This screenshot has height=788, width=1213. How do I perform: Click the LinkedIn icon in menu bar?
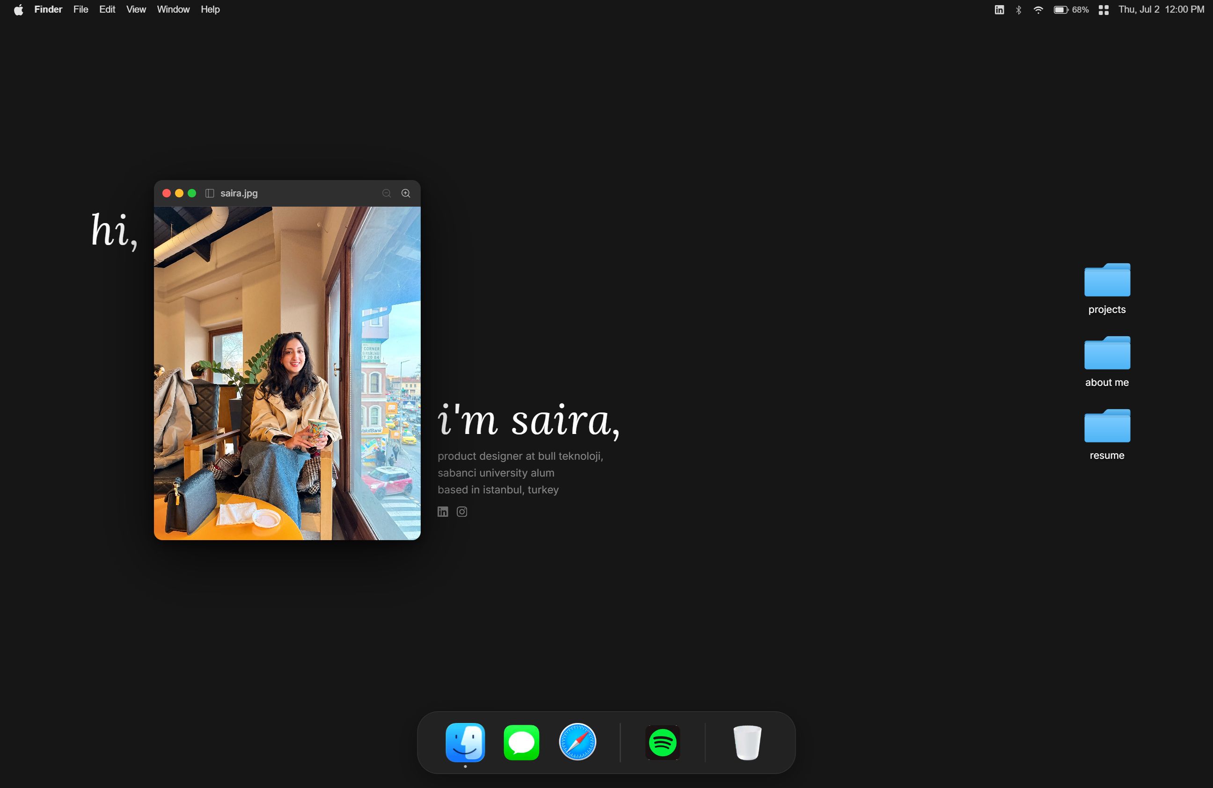pos(999,10)
